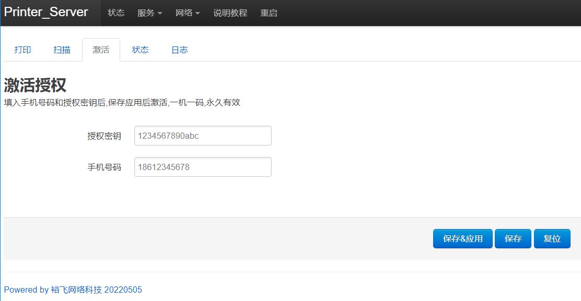Click the Printer_Server brand title
This screenshot has height=301, width=581.
pos(46,13)
